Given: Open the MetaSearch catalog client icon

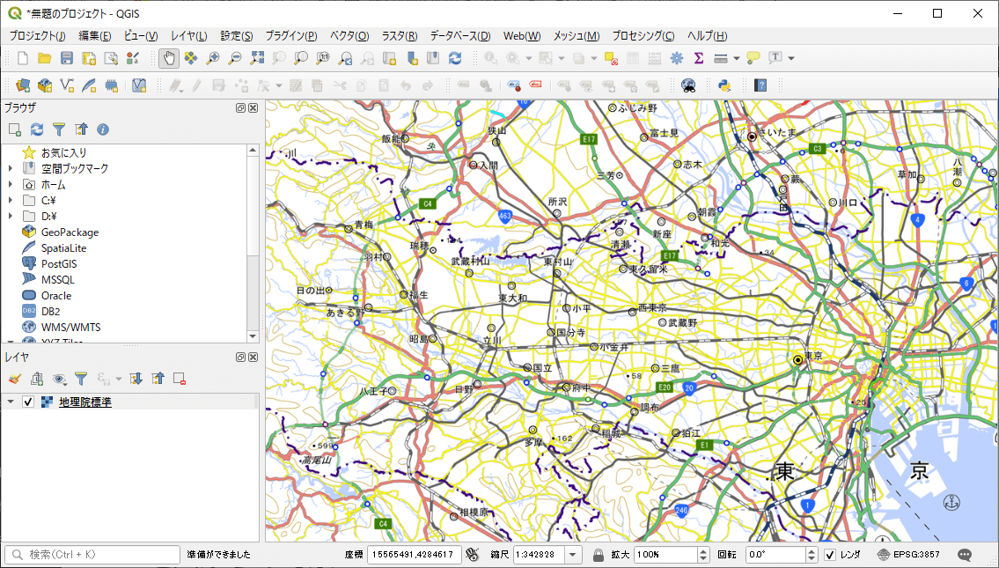Looking at the screenshot, I should click(688, 85).
